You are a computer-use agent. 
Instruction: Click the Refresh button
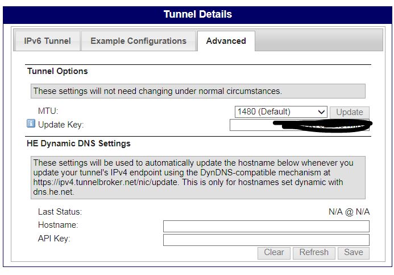pos(314,252)
